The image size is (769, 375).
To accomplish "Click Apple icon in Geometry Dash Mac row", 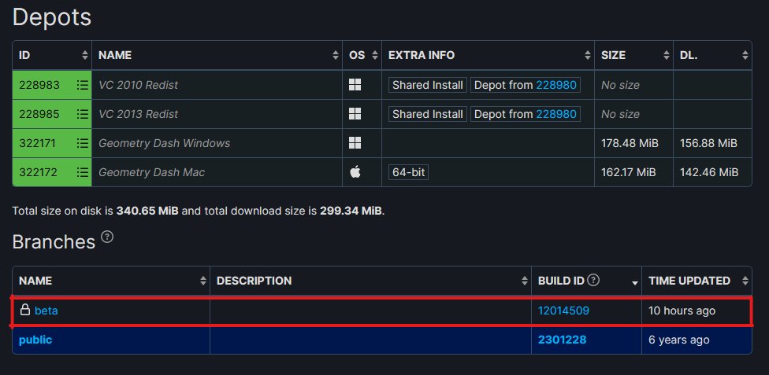I will coord(355,172).
